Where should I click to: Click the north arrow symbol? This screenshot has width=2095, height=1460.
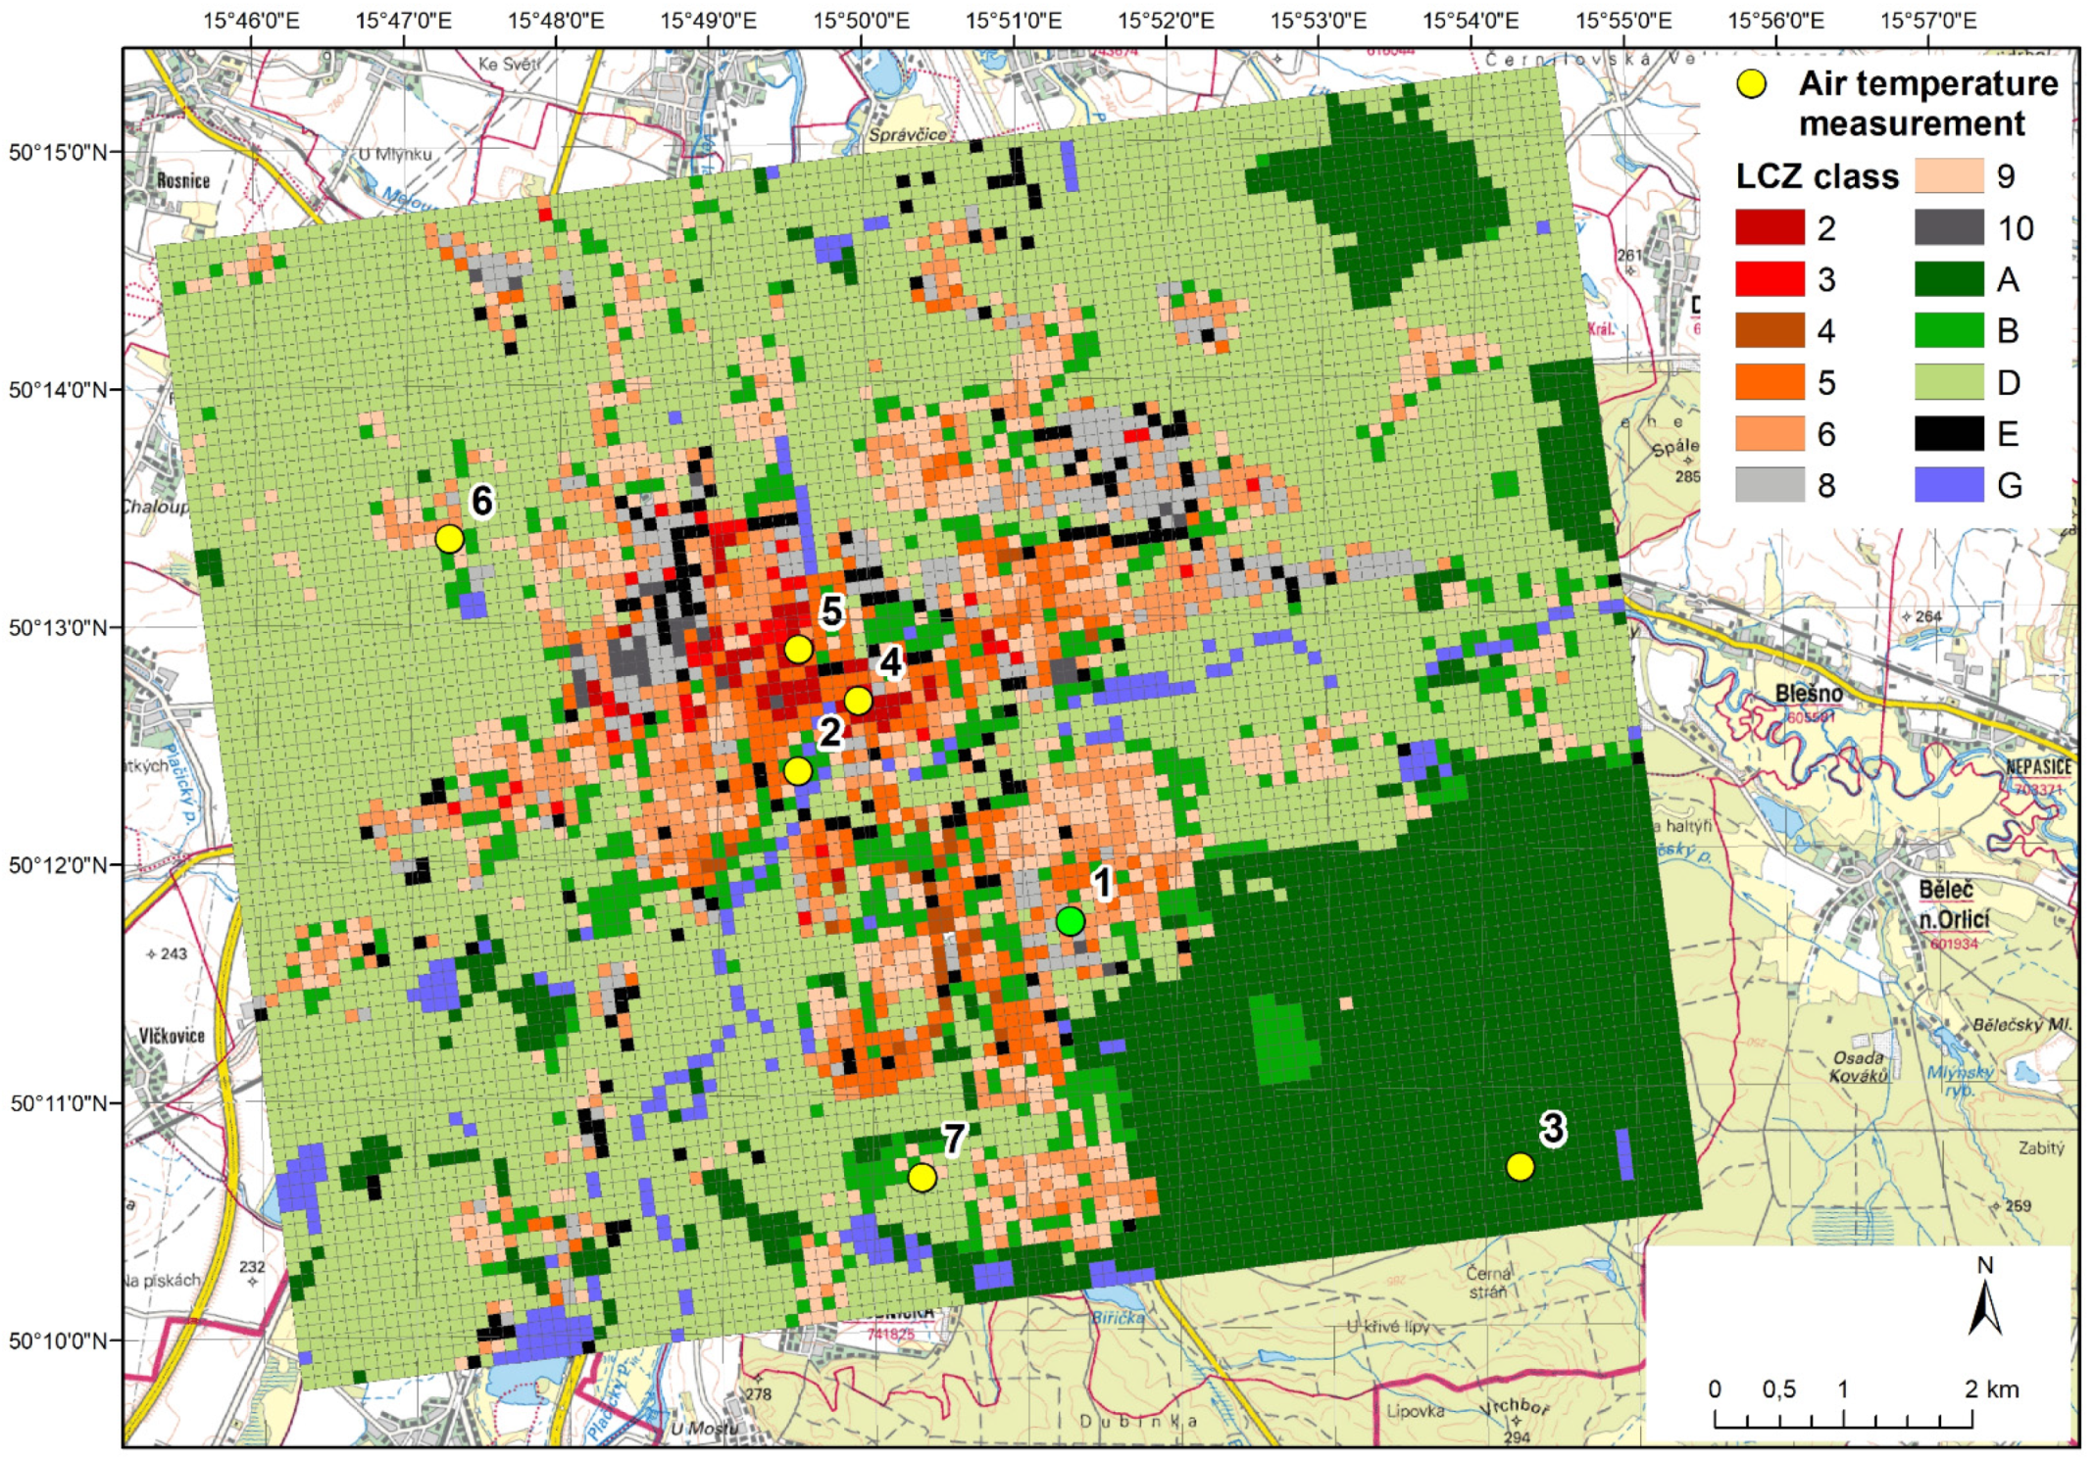click(x=1985, y=1306)
